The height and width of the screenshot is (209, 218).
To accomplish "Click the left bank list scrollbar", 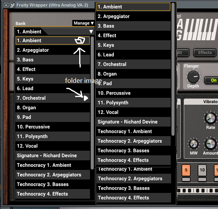I will click(92, 103).
